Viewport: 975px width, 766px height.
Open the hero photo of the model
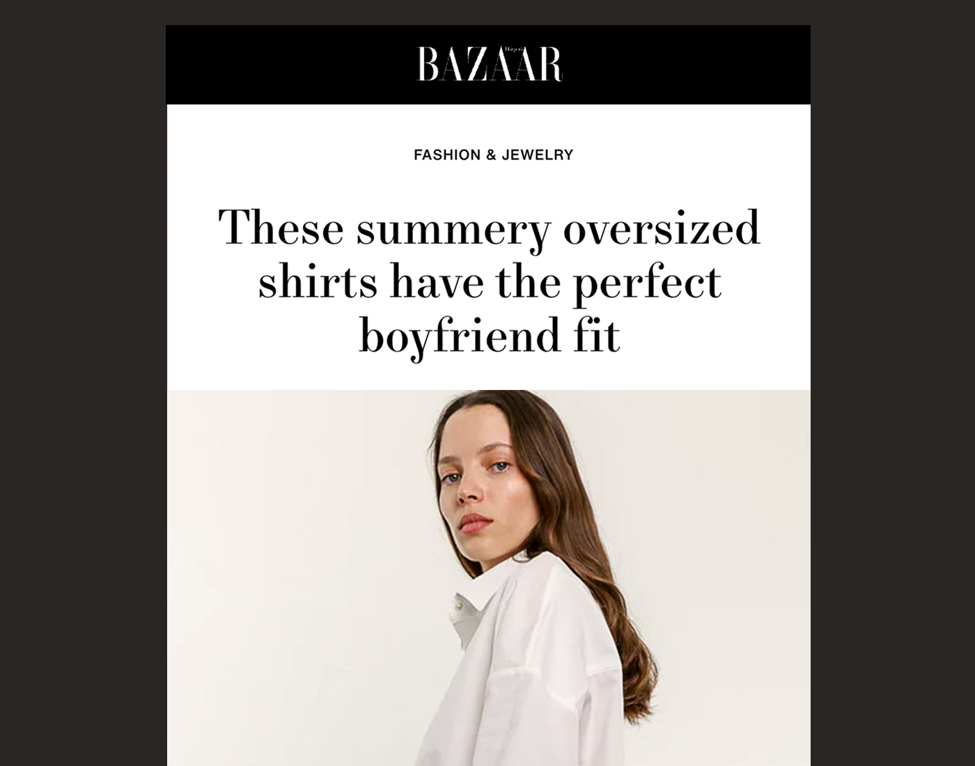pyautogui.click(x=488, y=578)
